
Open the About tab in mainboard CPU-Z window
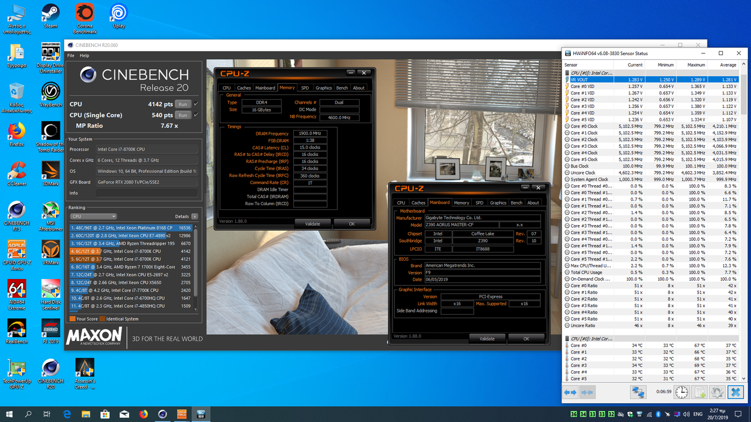pyautogui.click(x=533, y=203)
